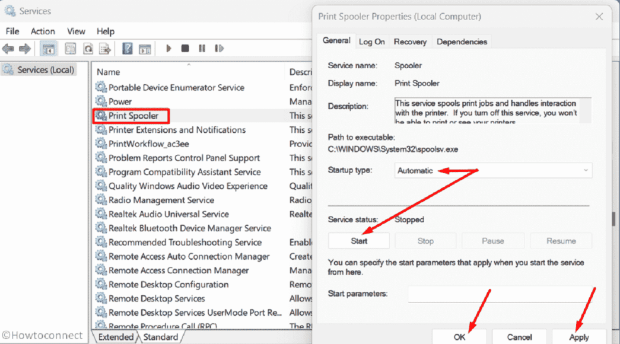This screenshot has width=620, height=344.
Task: Click the disabled Pause button
Action: tap(492, 241)
